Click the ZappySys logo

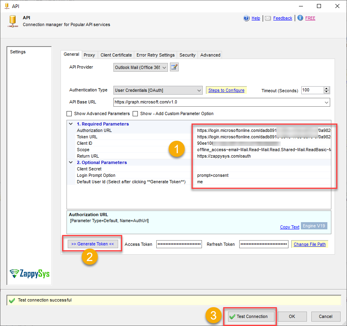(x=30, y=273)
